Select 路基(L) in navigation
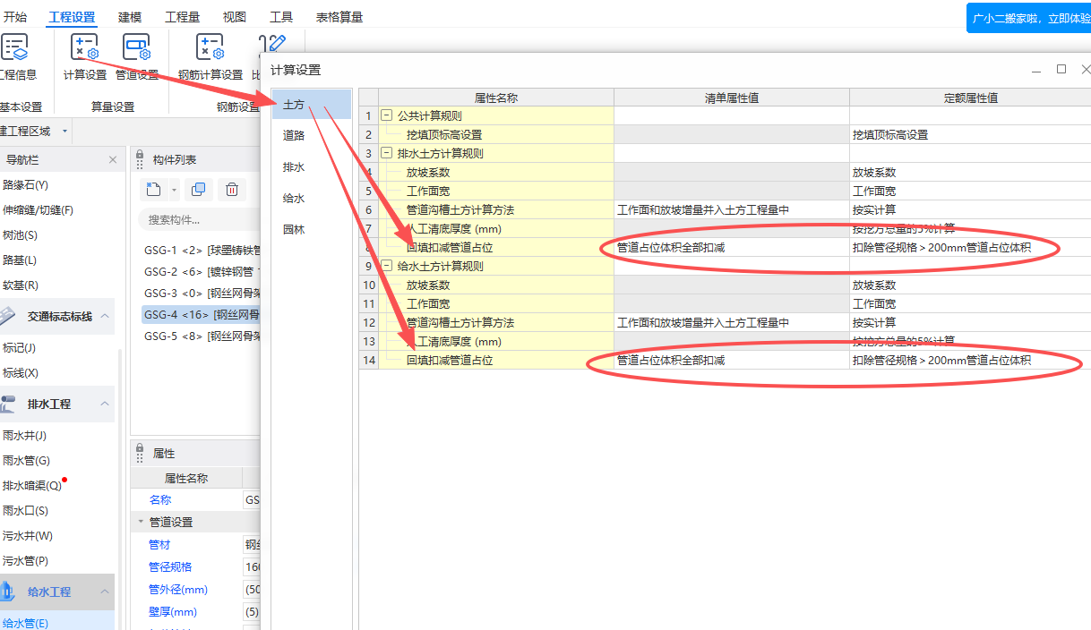1091x630 pixels. pos(20,260)
